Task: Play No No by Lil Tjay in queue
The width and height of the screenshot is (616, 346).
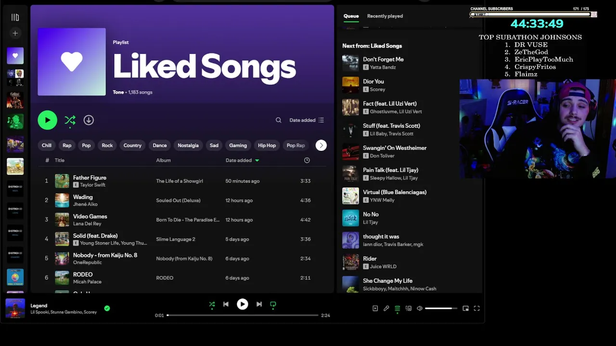Action: (x=409, y=218)
